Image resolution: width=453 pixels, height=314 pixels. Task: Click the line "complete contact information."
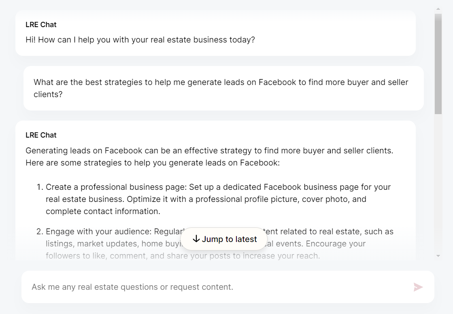pyautogui.click(x=103, y=211)
